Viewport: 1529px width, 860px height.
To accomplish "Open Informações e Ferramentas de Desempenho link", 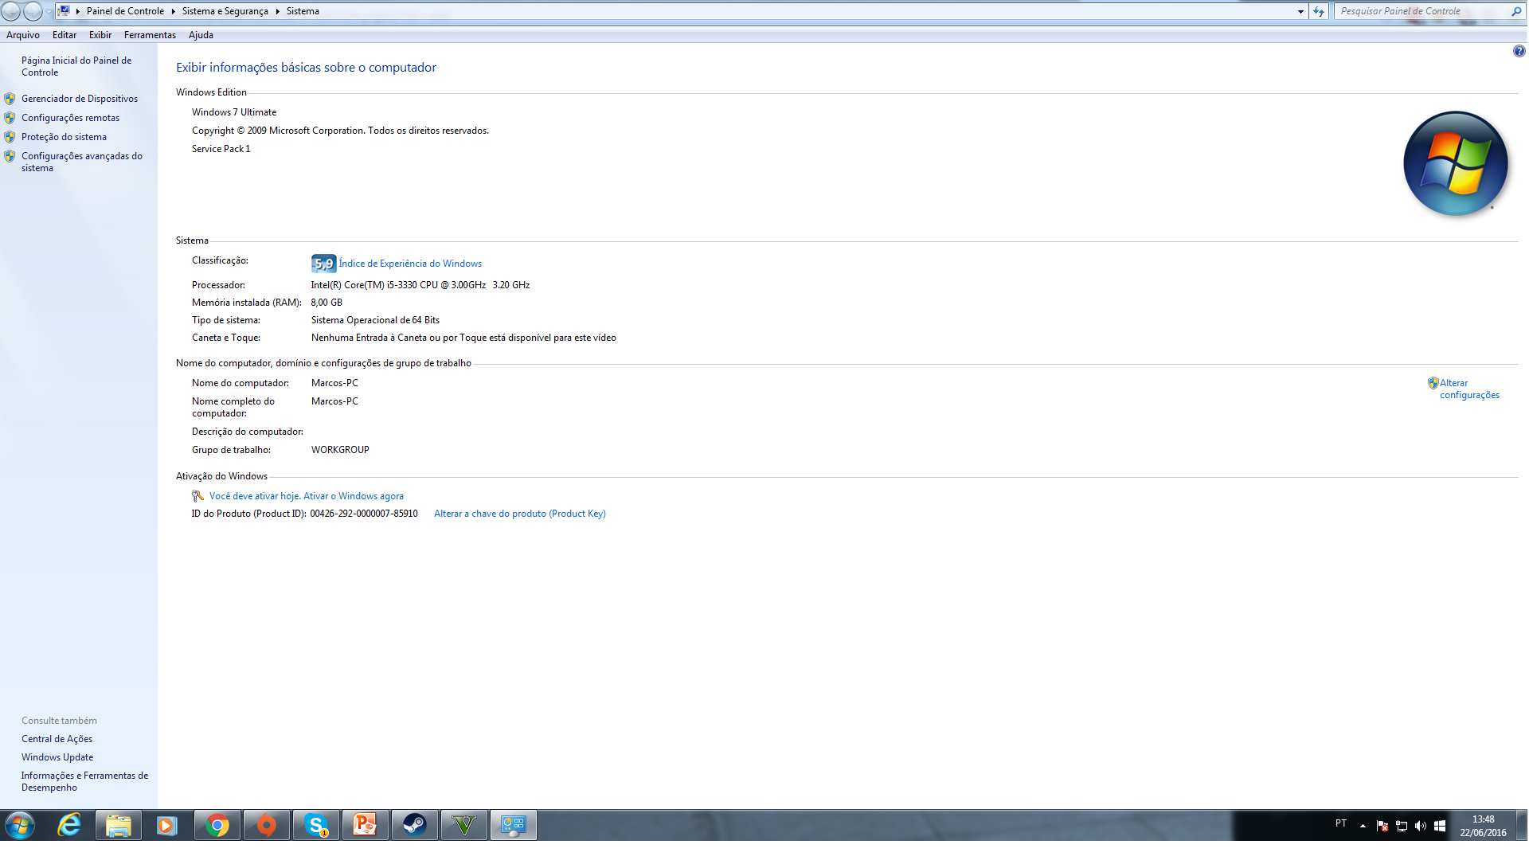I will (x=84, y=781).
